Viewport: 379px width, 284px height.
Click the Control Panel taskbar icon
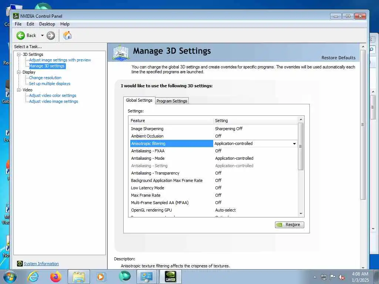pyautogui.click(x=146, y=277)
